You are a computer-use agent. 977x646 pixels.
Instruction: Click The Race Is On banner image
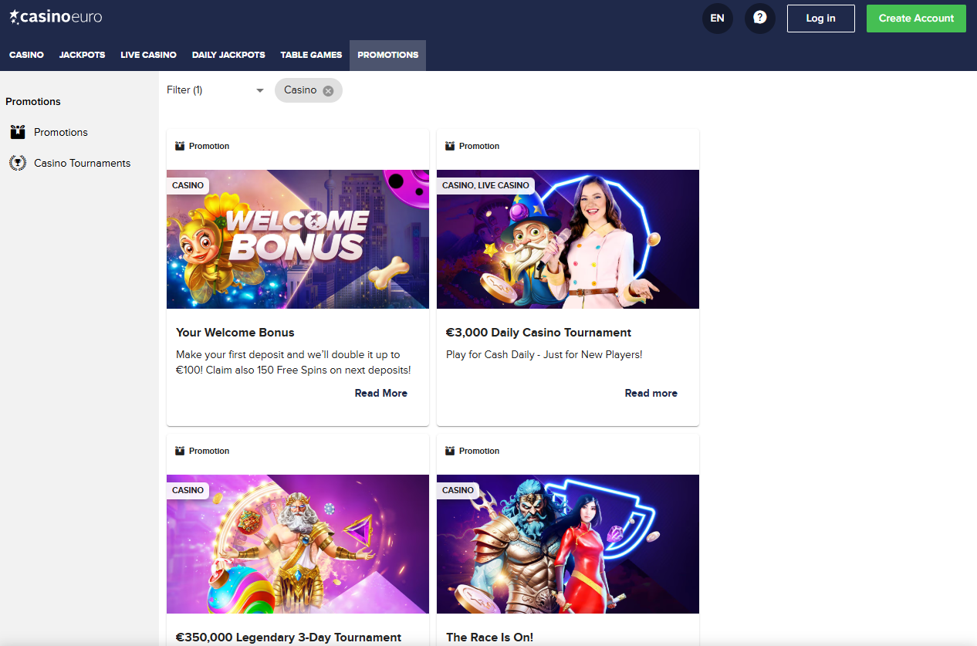568,544
